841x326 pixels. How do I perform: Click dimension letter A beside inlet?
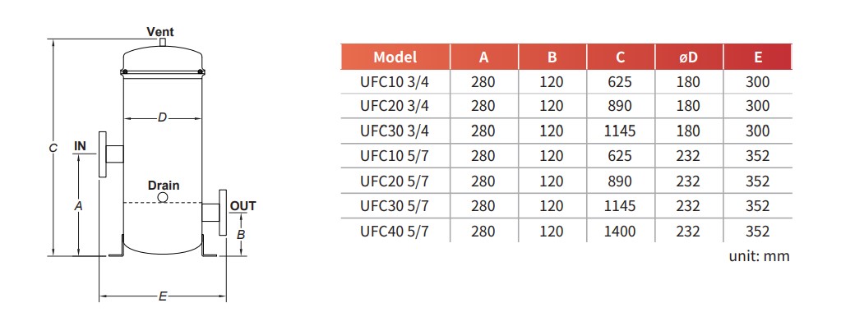click(x=78, y=205)
